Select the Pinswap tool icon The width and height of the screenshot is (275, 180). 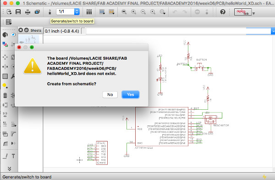(5, 105)
